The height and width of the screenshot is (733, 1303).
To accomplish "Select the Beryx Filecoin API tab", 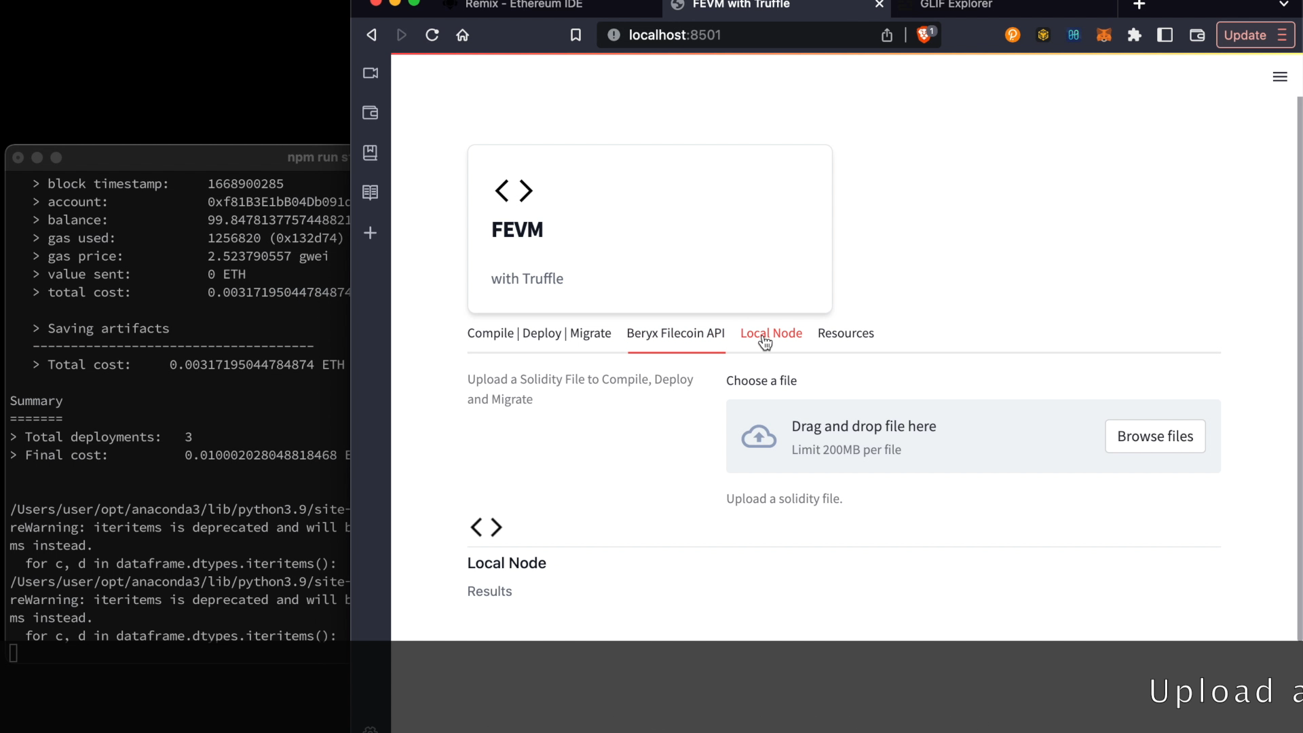I will click(675, 333).
